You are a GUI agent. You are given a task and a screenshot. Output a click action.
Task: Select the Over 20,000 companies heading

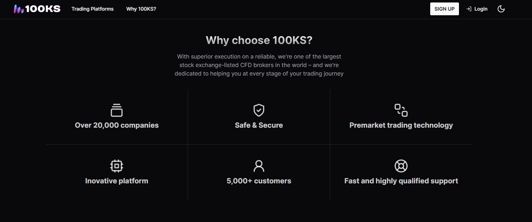pos(117,125)
